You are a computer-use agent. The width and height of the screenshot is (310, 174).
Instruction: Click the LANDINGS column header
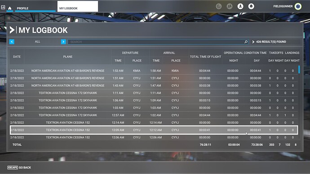[x=292, y=53]
